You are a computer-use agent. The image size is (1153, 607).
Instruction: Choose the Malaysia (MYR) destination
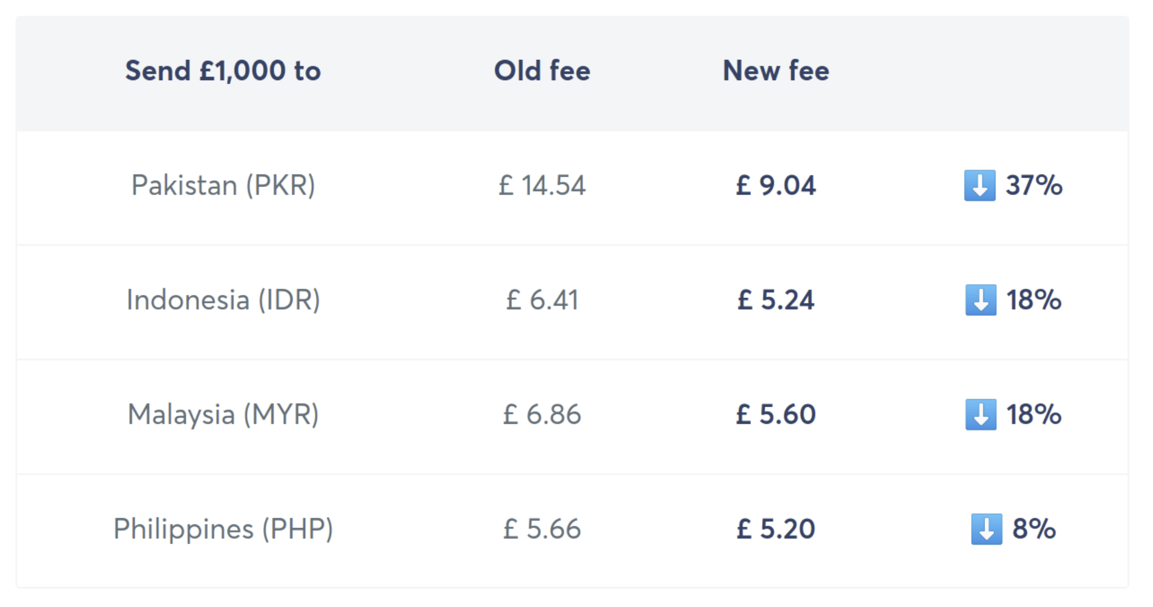(223, 415)
